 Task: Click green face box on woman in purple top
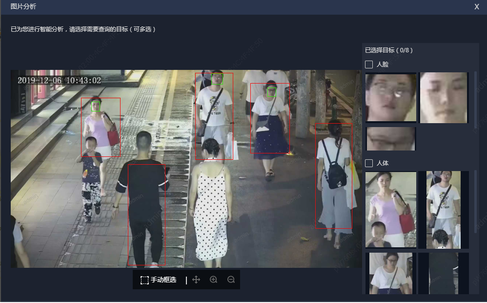(x=96, y=107)
